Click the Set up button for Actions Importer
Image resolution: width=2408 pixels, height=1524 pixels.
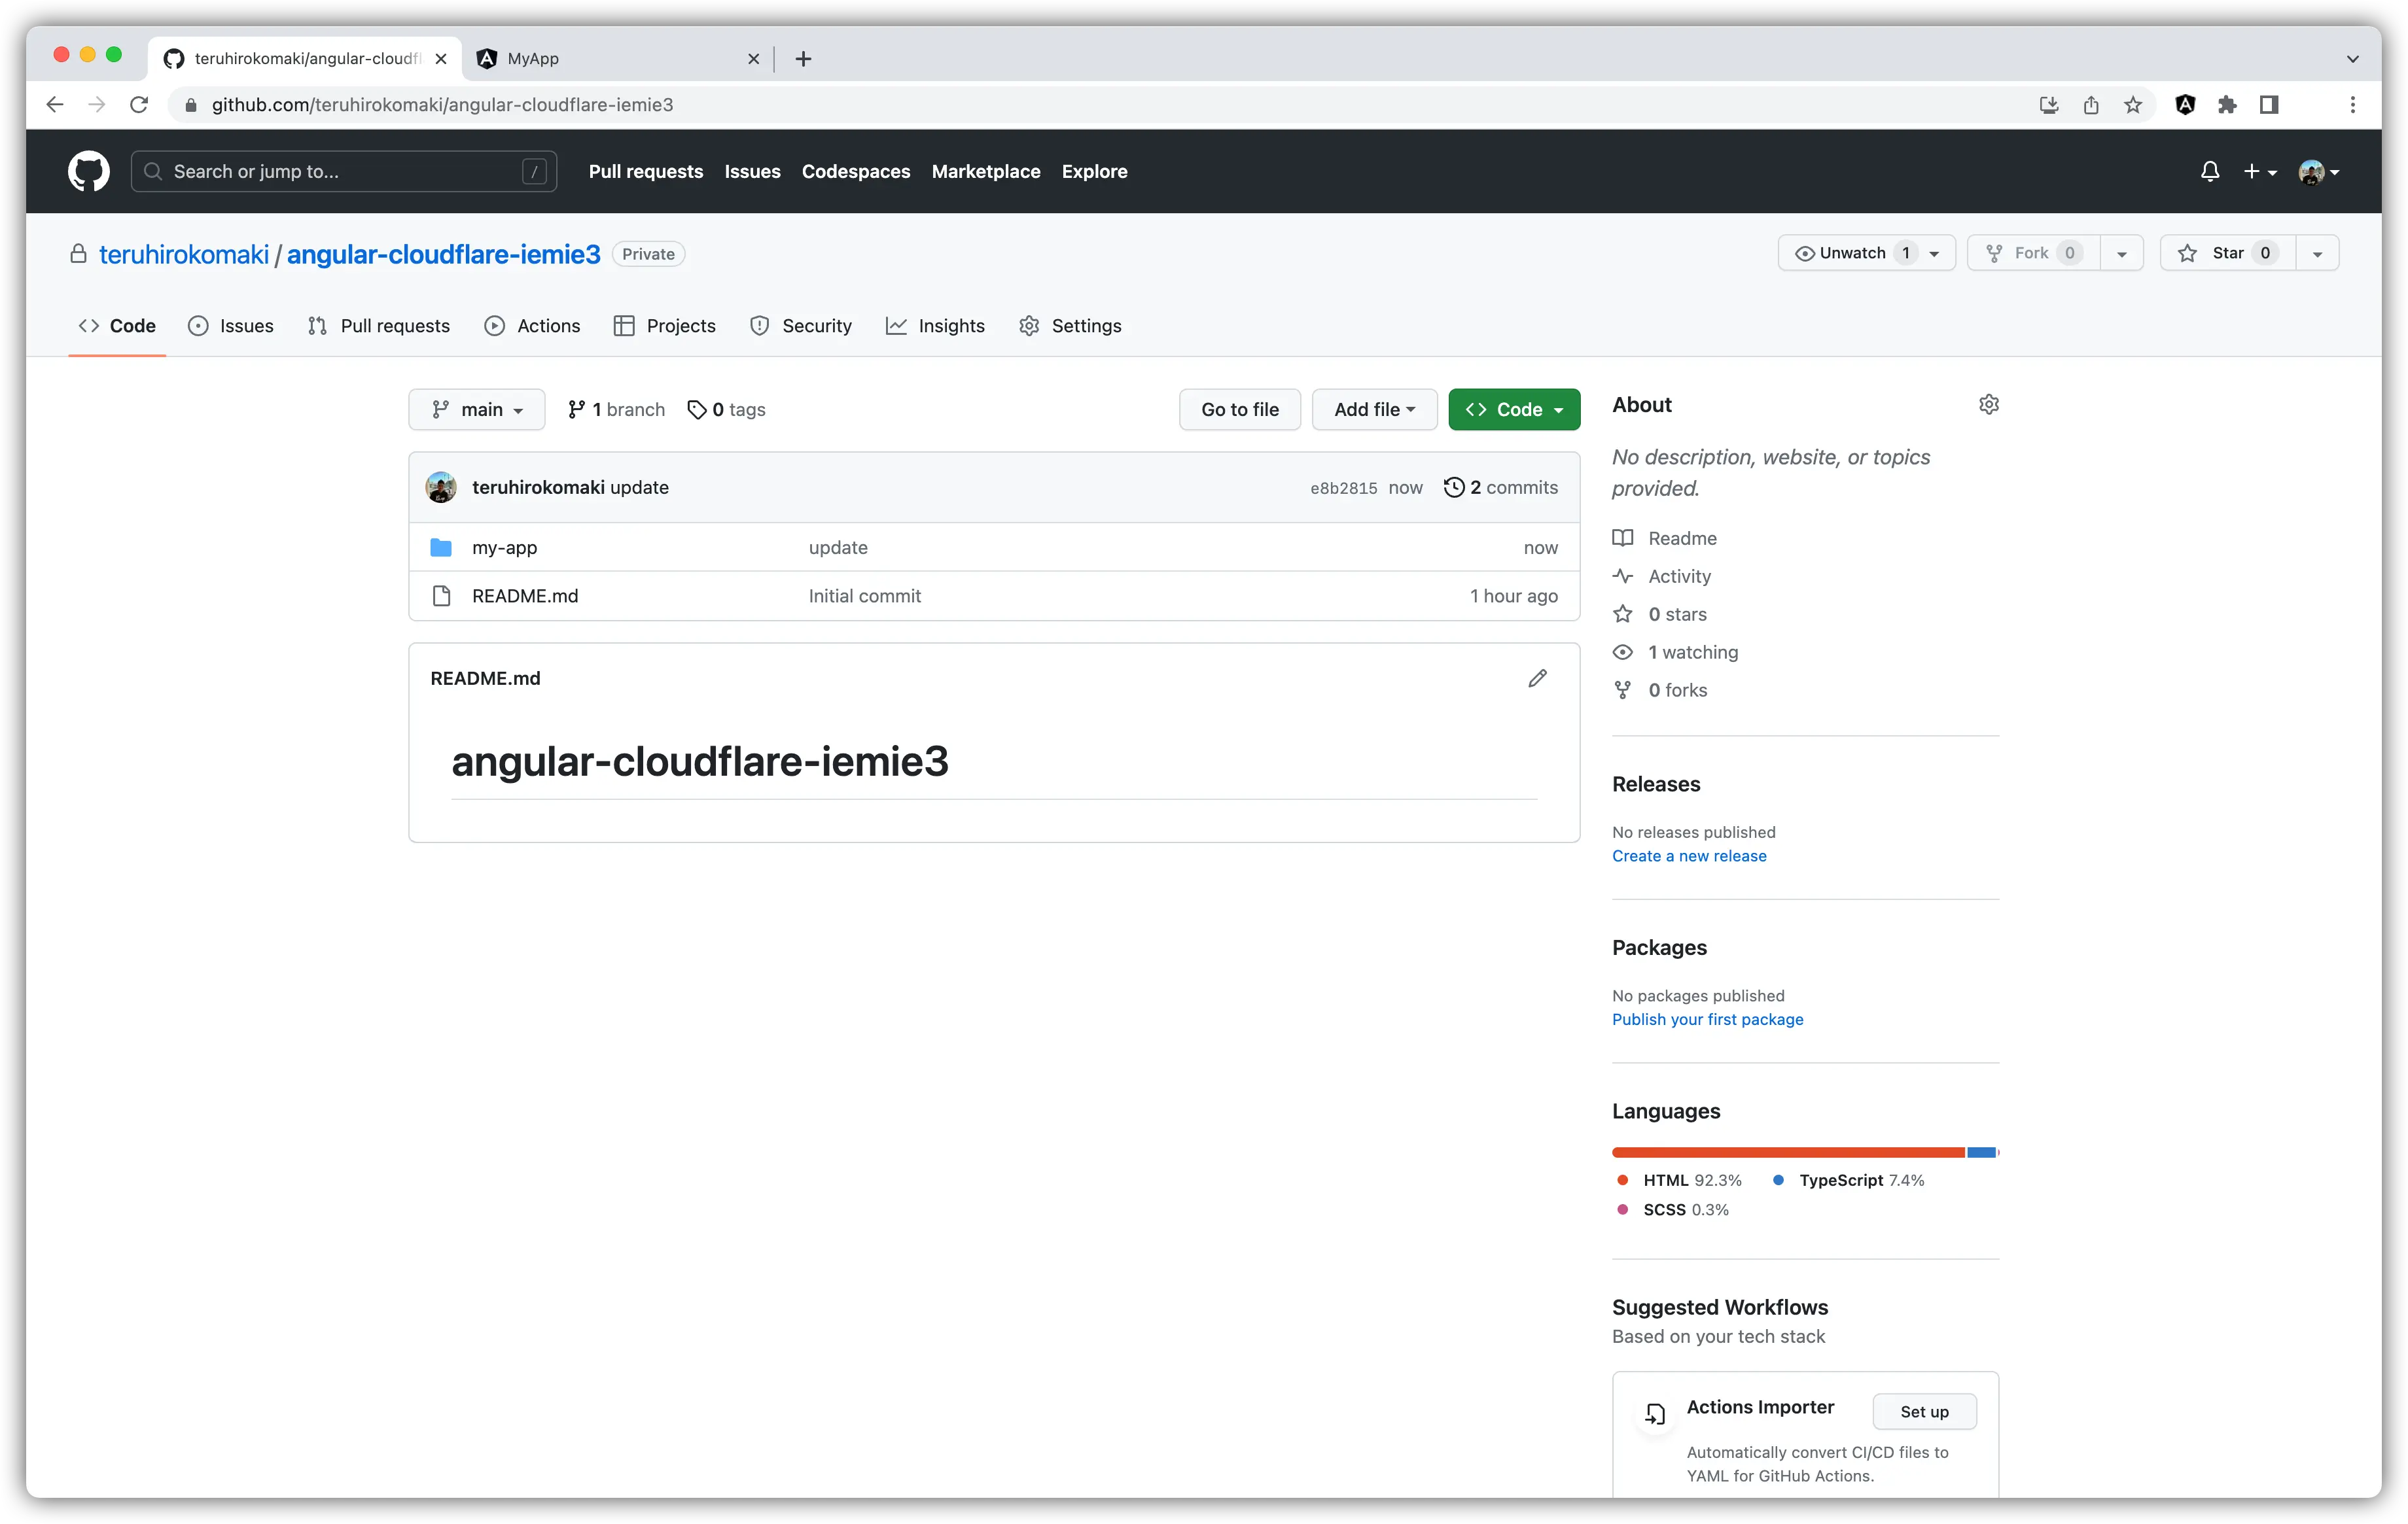tap(1924, 1411)
